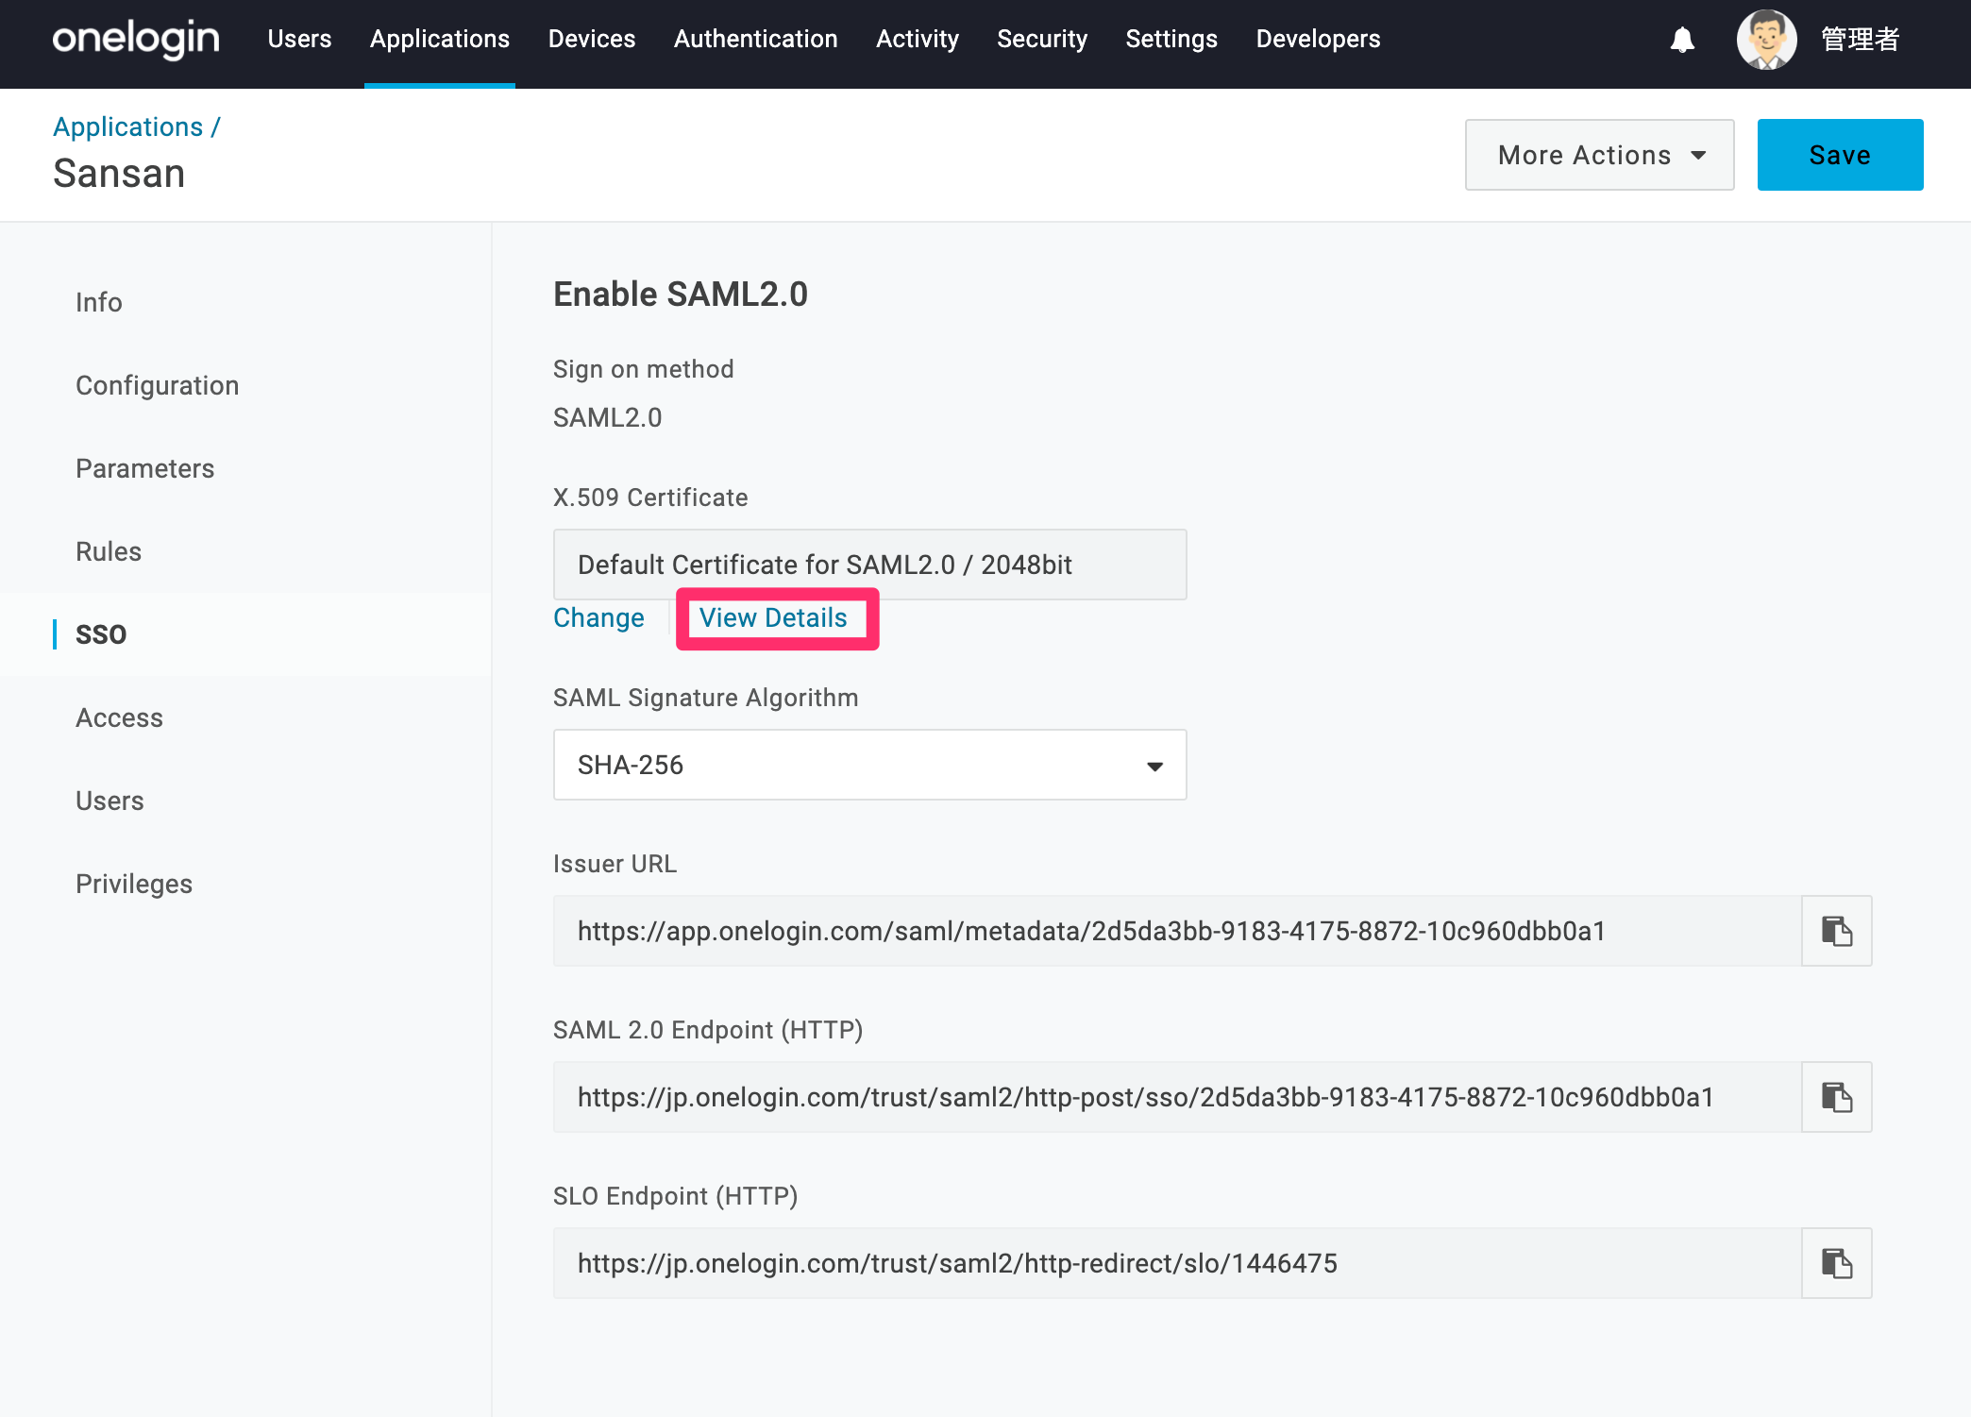Switch to the Configuration tab
The width and height of the screenshot is (1971, 1417).
click(157, 385)
